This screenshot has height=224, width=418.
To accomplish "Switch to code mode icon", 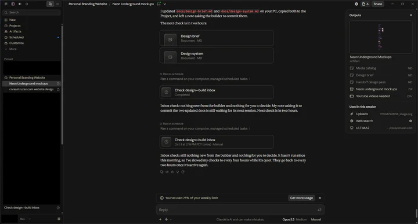I will [x=58, y=4].
